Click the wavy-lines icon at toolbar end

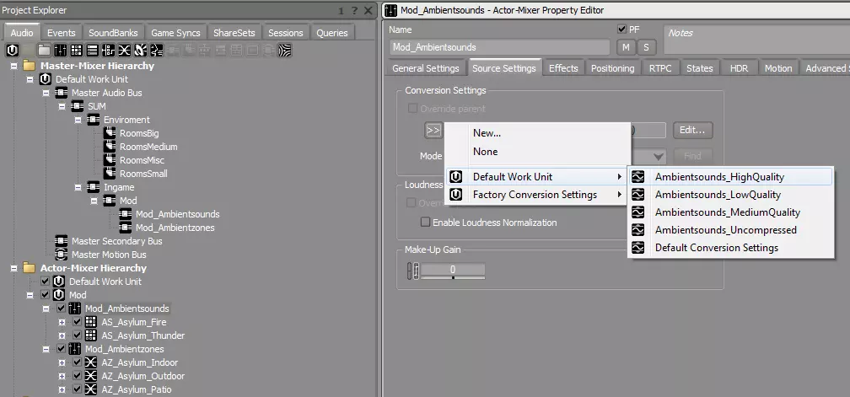285,51
